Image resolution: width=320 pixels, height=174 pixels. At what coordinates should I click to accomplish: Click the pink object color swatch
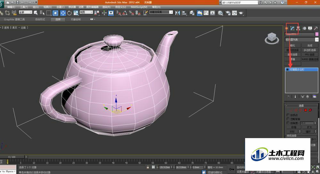(317, 34)
